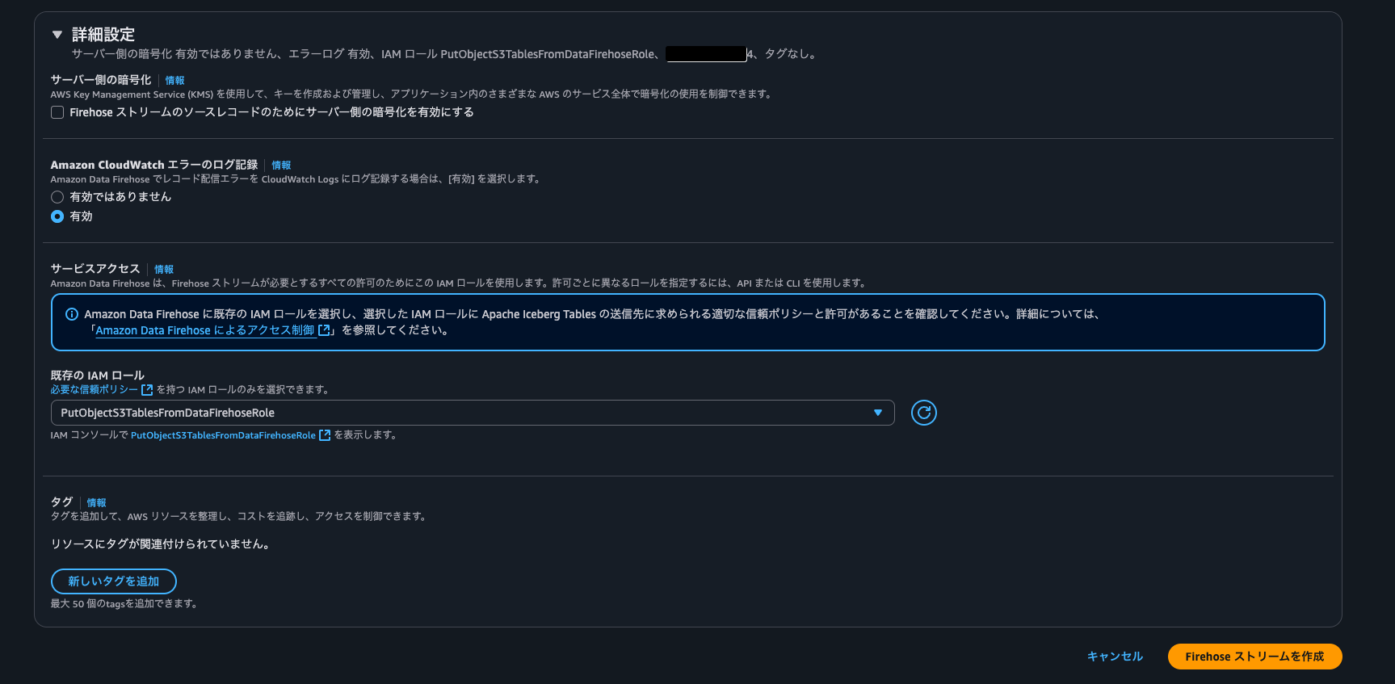Click the サービスアクセス section label
This screenshot has width=1395, height=684.
(95, 269)
